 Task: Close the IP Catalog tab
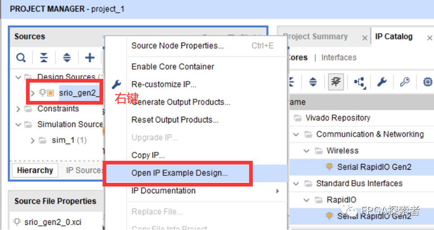(430, 38)
